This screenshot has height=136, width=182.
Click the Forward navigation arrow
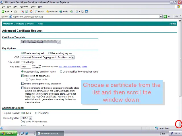pos(15,12)
